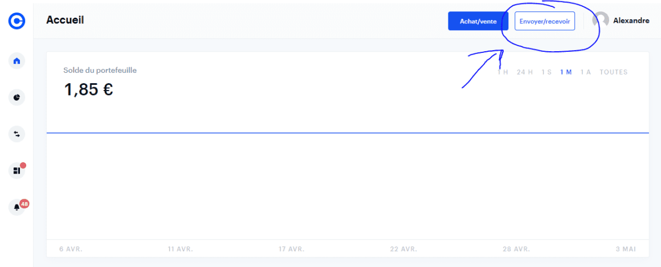The height and width of the screenshot is (267, 661).
Task: Click the Envoyer/recevoir button
Action: (544, 21)
